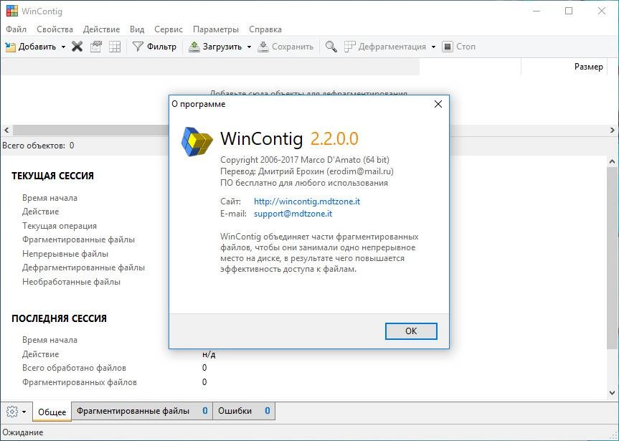Click the Перевод: Дмитрий Ерохин line

point(307,171)
